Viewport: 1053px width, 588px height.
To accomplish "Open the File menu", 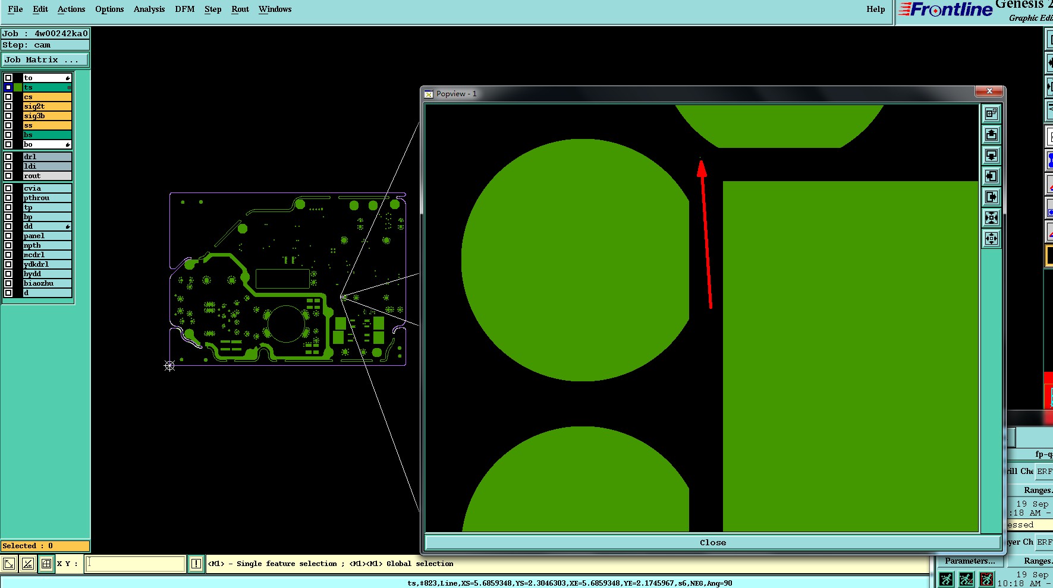I will [15, 9].
